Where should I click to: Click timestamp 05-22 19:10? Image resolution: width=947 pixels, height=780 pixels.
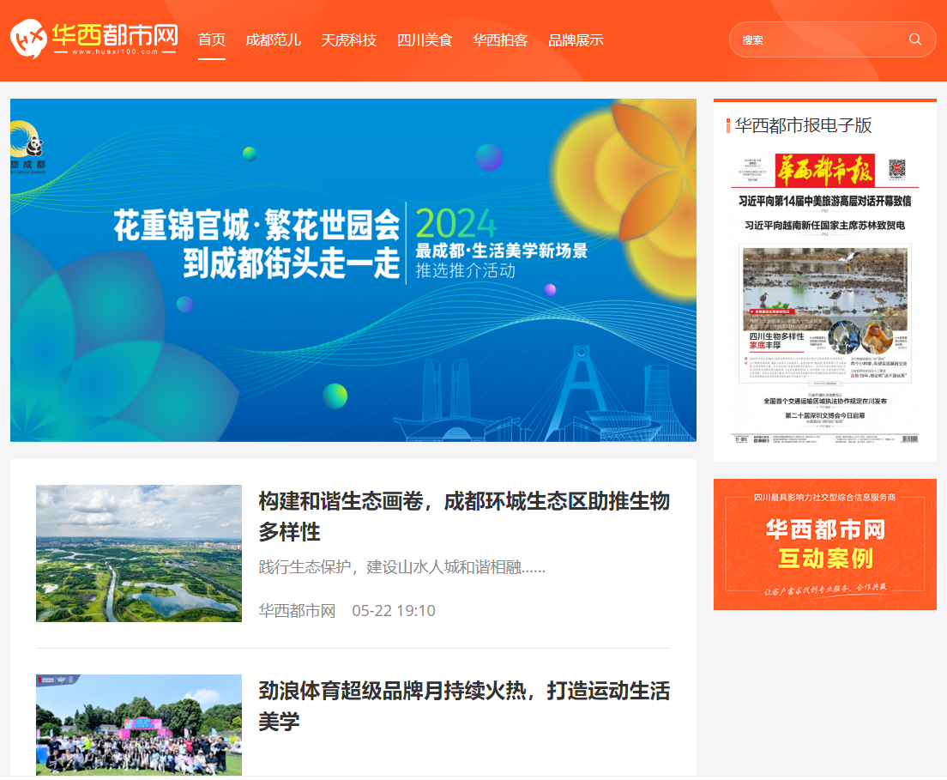394,610
